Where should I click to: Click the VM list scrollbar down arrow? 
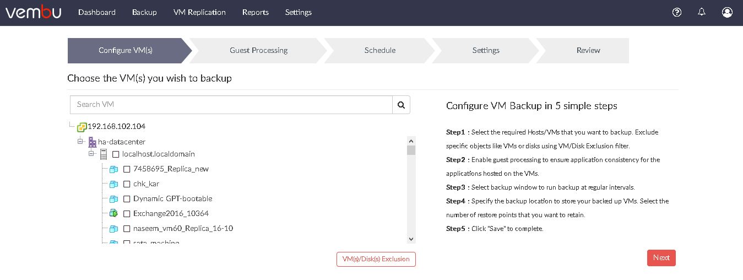[411, 239]
